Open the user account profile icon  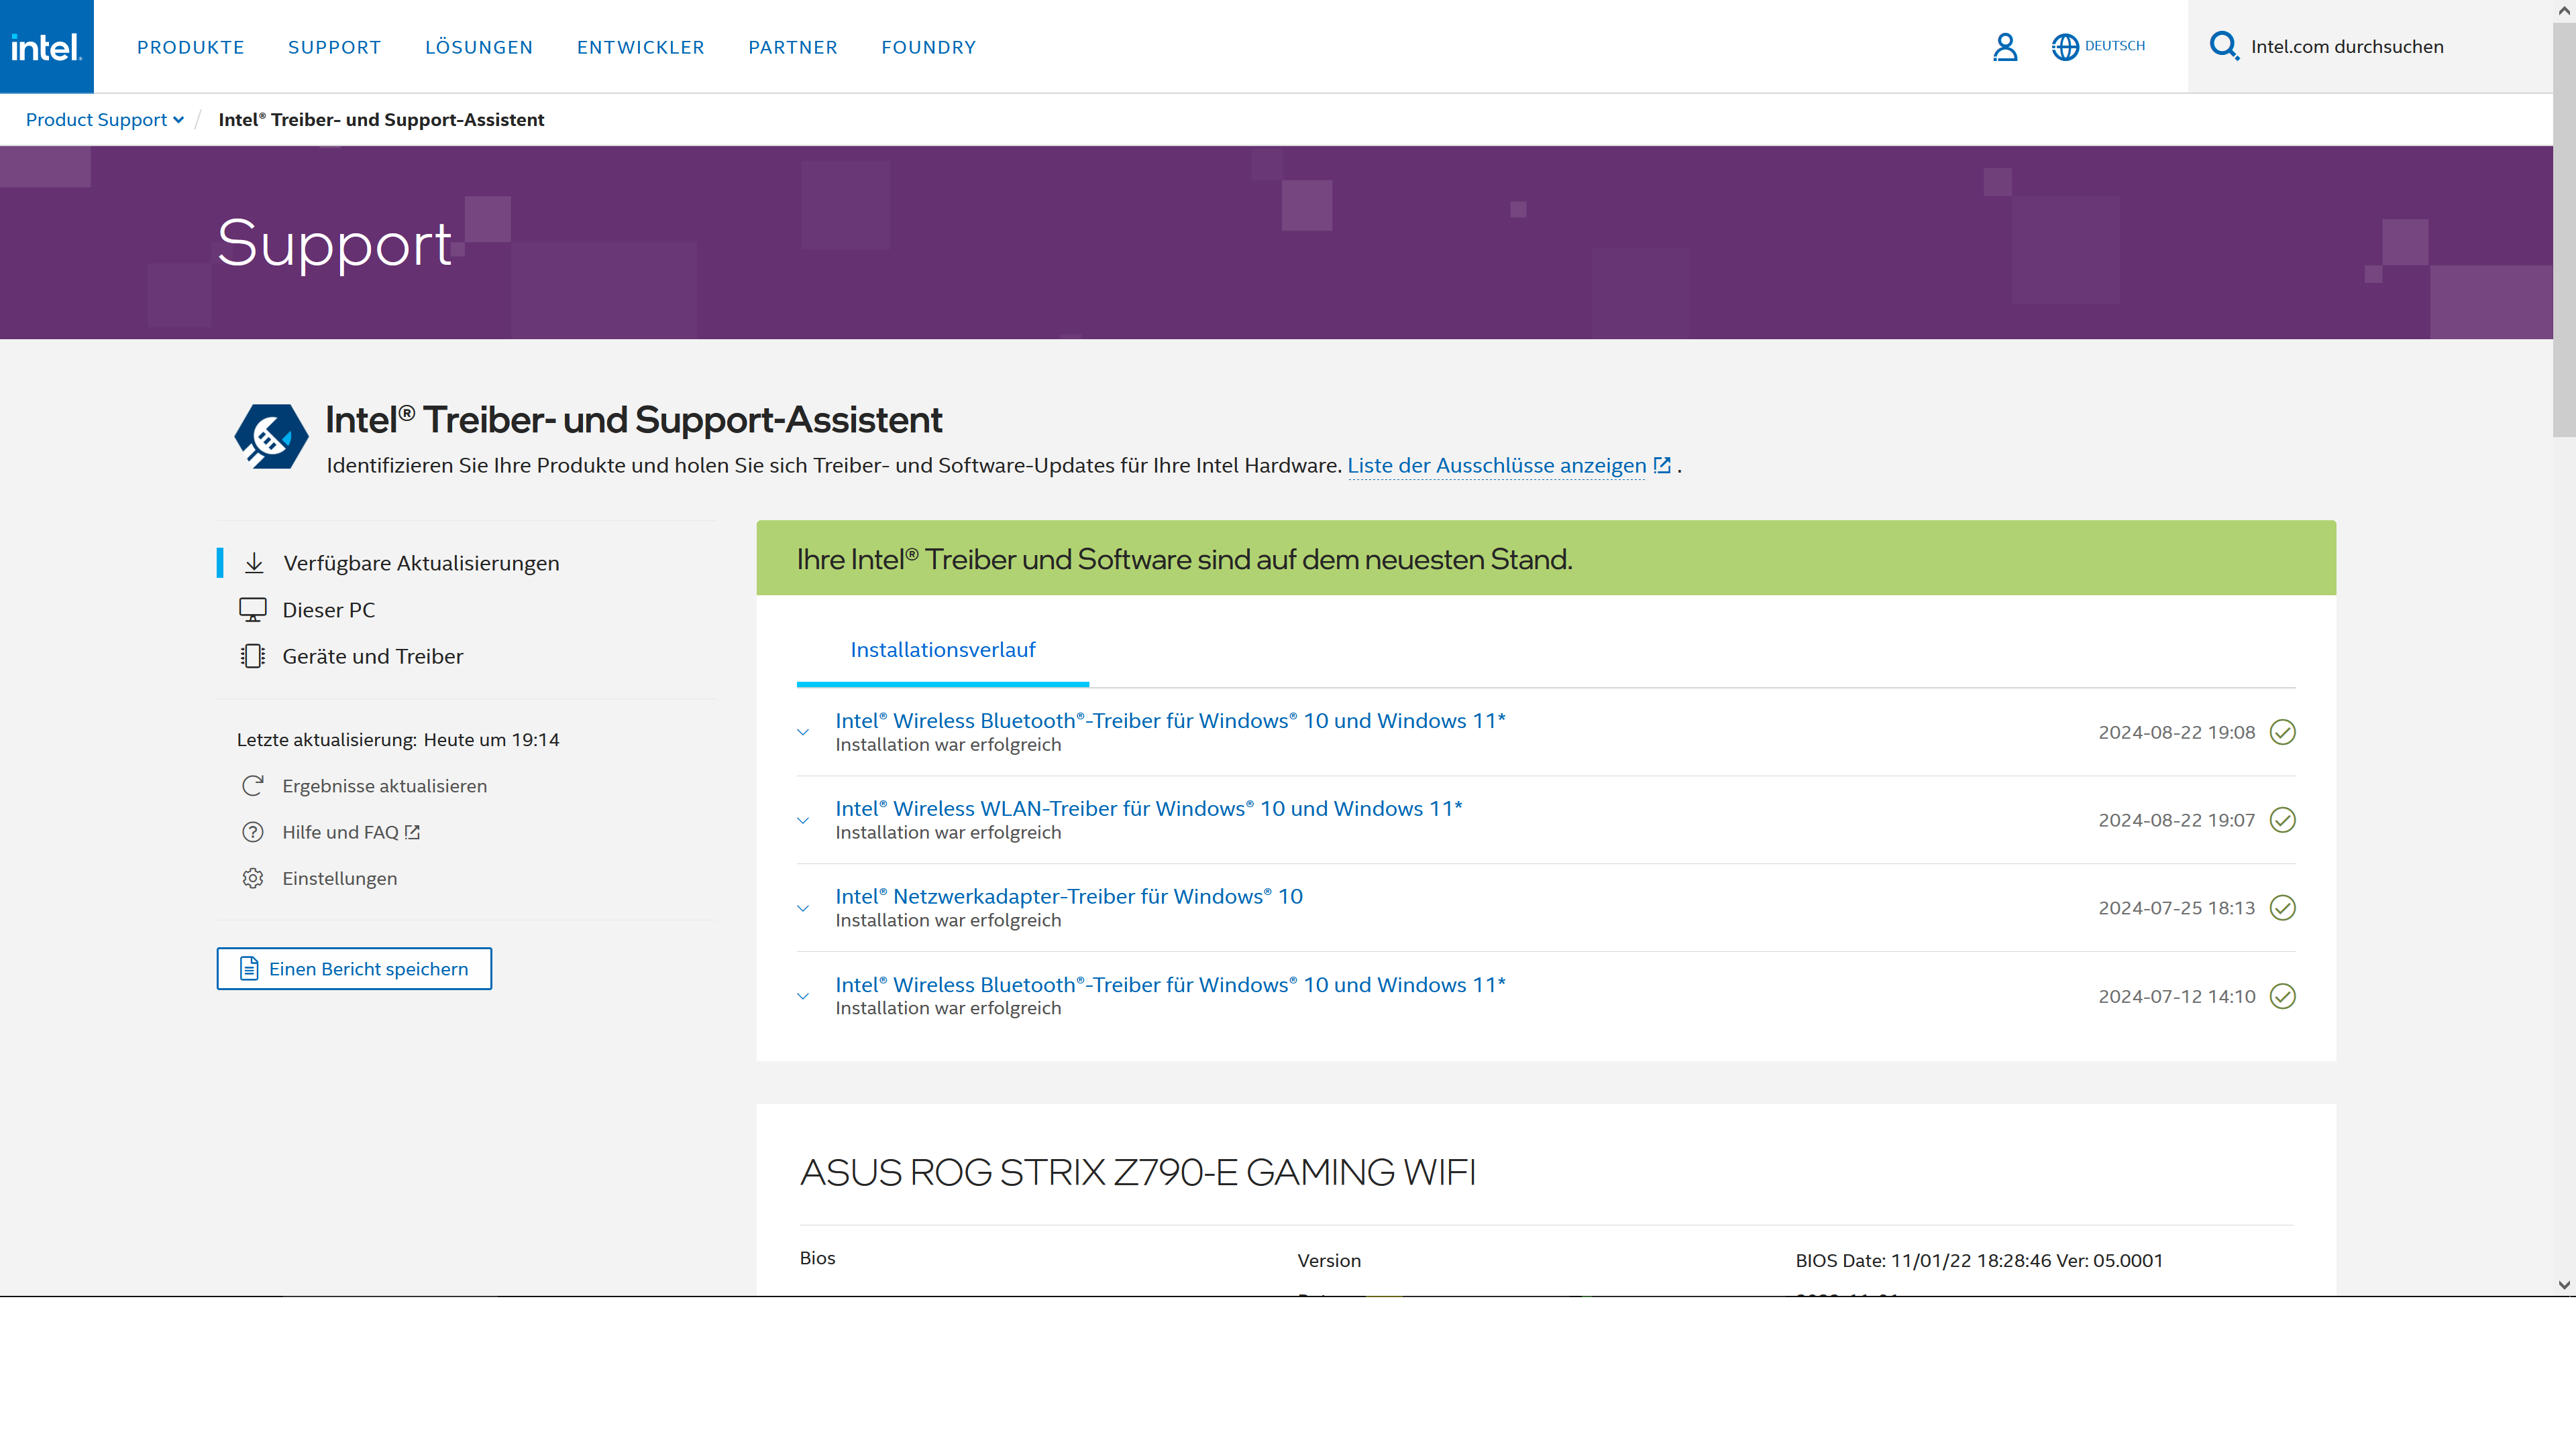(2005, 47)
